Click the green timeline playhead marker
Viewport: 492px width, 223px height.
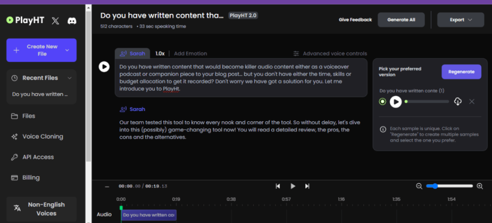point(121,208)
